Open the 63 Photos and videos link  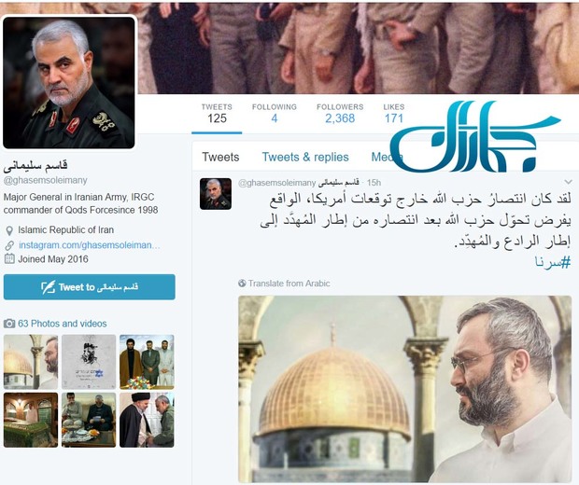63,324
